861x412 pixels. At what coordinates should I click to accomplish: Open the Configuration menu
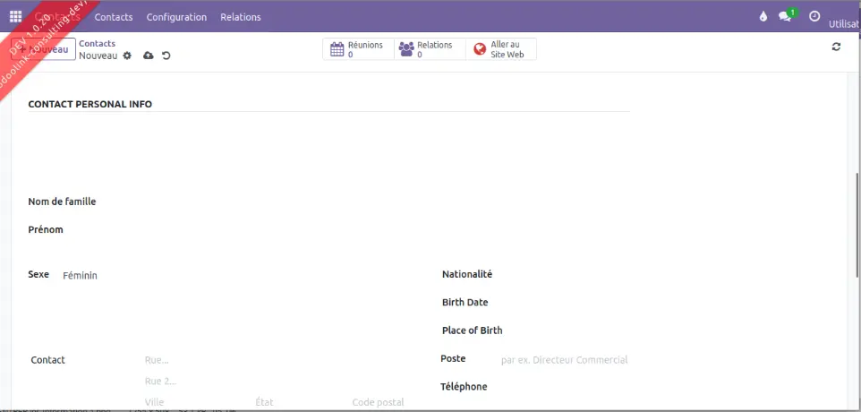click(176, 17)
